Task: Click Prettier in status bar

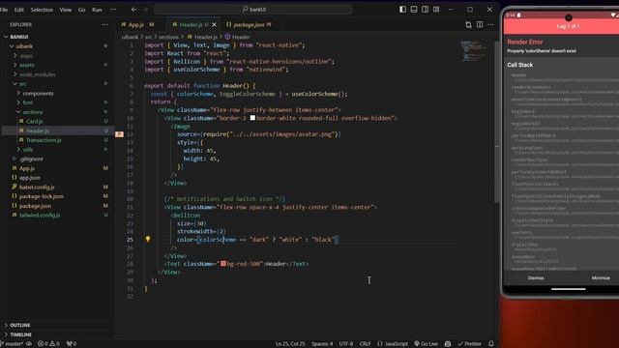Action: 469,344
